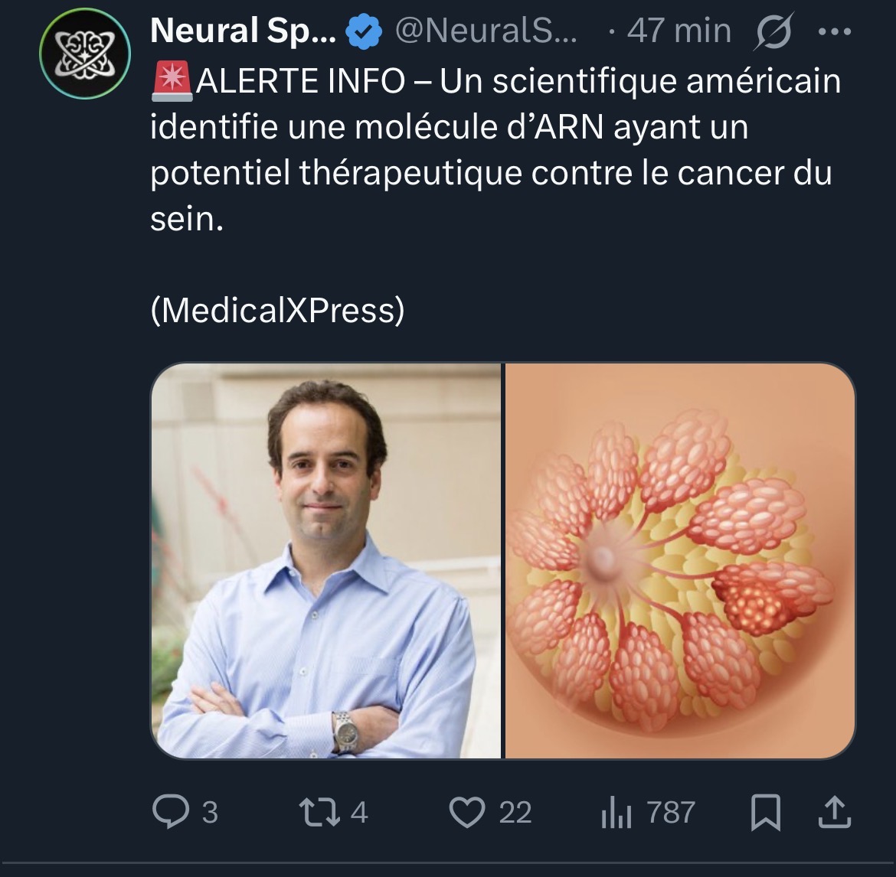Open the Neural Sp profile avatar
The width and height of the screenshot is (896, 877).
pyautogui.click(x=85, y=54)
